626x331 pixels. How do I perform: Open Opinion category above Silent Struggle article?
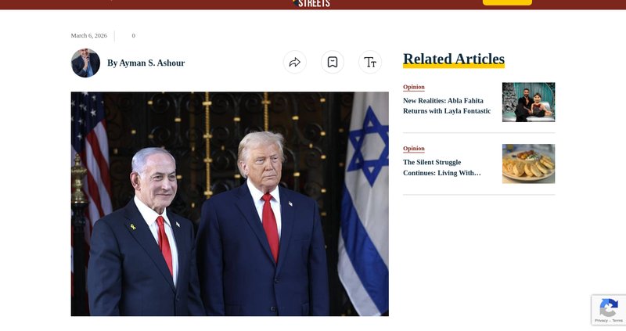pyautogui.click(x=414, y=149)
